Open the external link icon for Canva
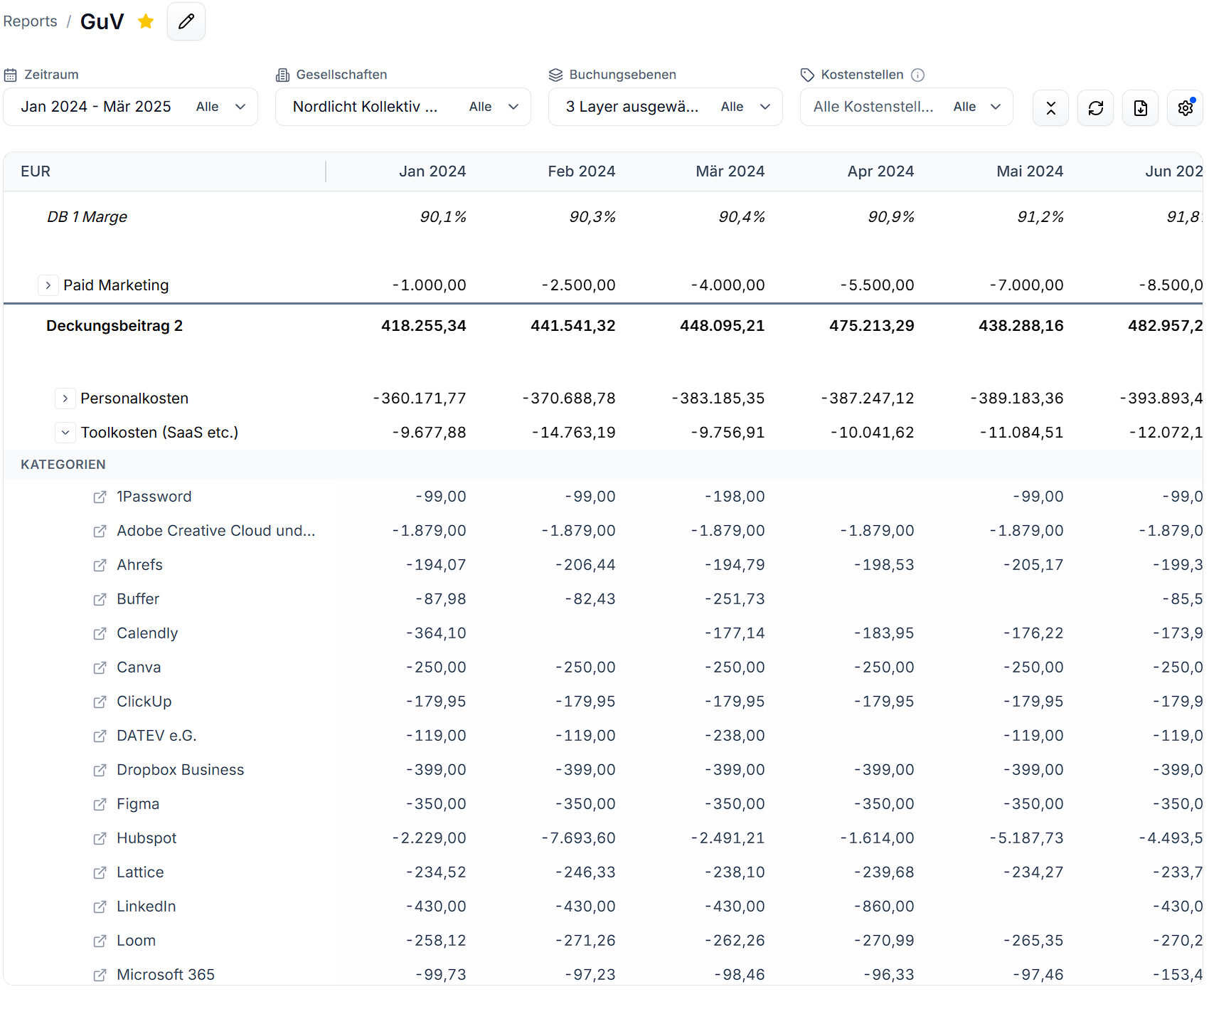This screenshot has width=1209, height=1009. tap(100, 667)
